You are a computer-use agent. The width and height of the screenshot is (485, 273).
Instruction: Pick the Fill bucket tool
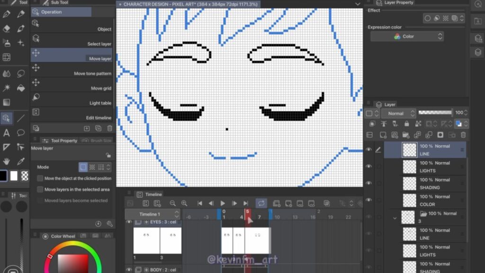[21, 88]
